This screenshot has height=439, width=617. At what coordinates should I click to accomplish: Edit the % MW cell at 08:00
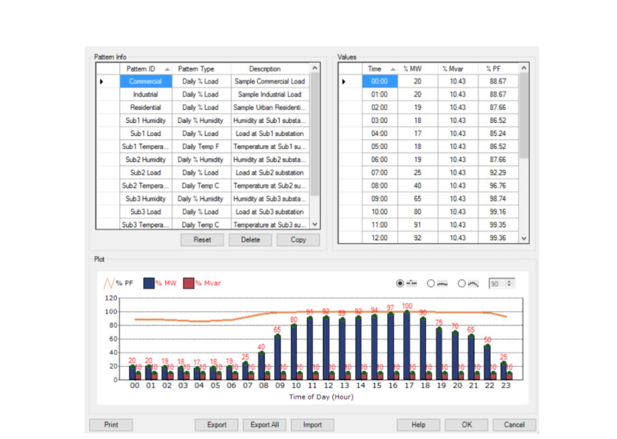tap(416, 185)
